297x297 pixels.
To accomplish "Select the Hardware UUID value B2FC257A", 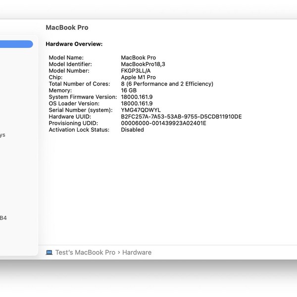I will point(181,117).
